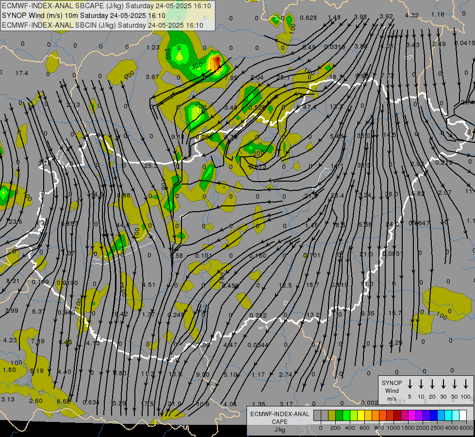Click the grid value '44.6' on the map
The height and width of the screenshot is (437, 475).
click(x=123, y=225)
